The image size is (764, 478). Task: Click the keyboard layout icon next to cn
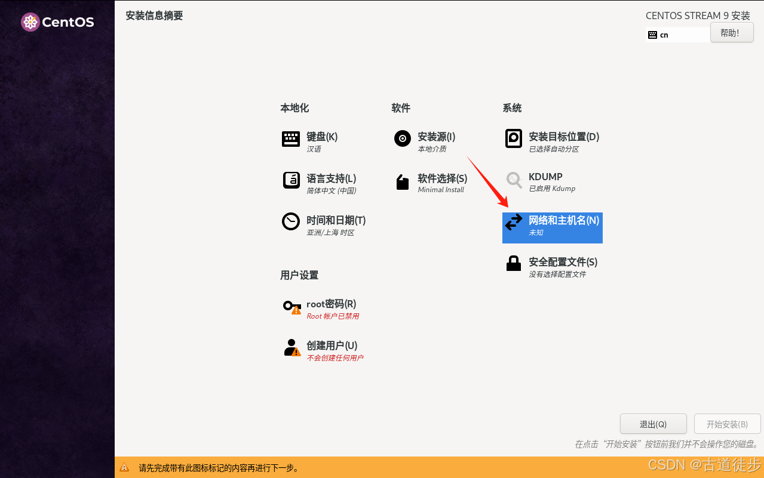652,35
